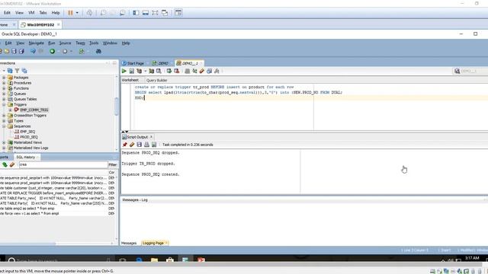Viewport: 488px width, 274px height.
Task: Expand the Materialized Views node
Action: [x=4, y=142]
